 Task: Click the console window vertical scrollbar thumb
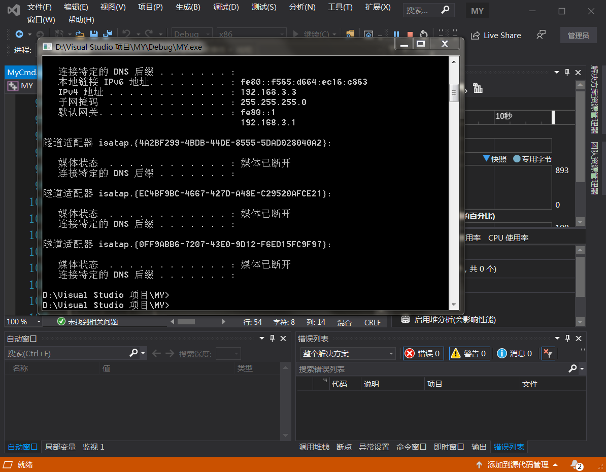pos(454,92)
